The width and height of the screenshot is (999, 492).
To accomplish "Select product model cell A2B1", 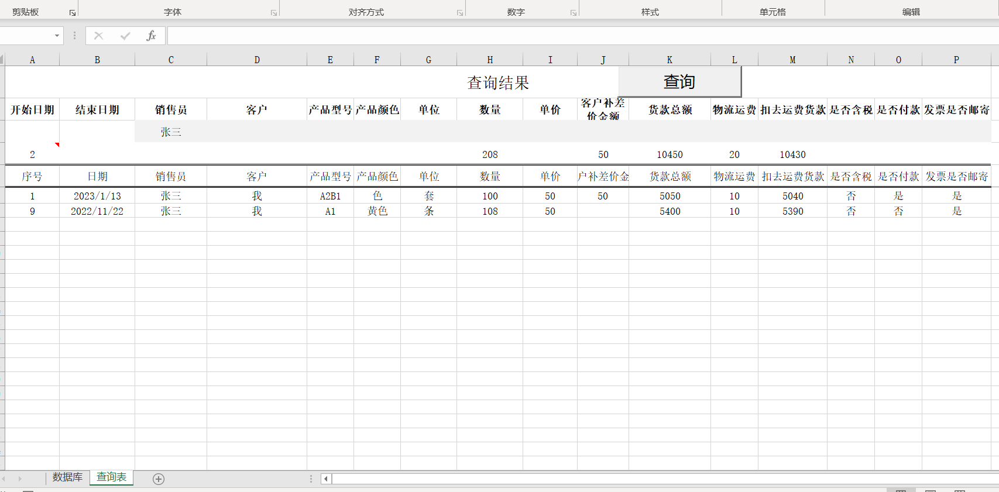I will point(330,196).
